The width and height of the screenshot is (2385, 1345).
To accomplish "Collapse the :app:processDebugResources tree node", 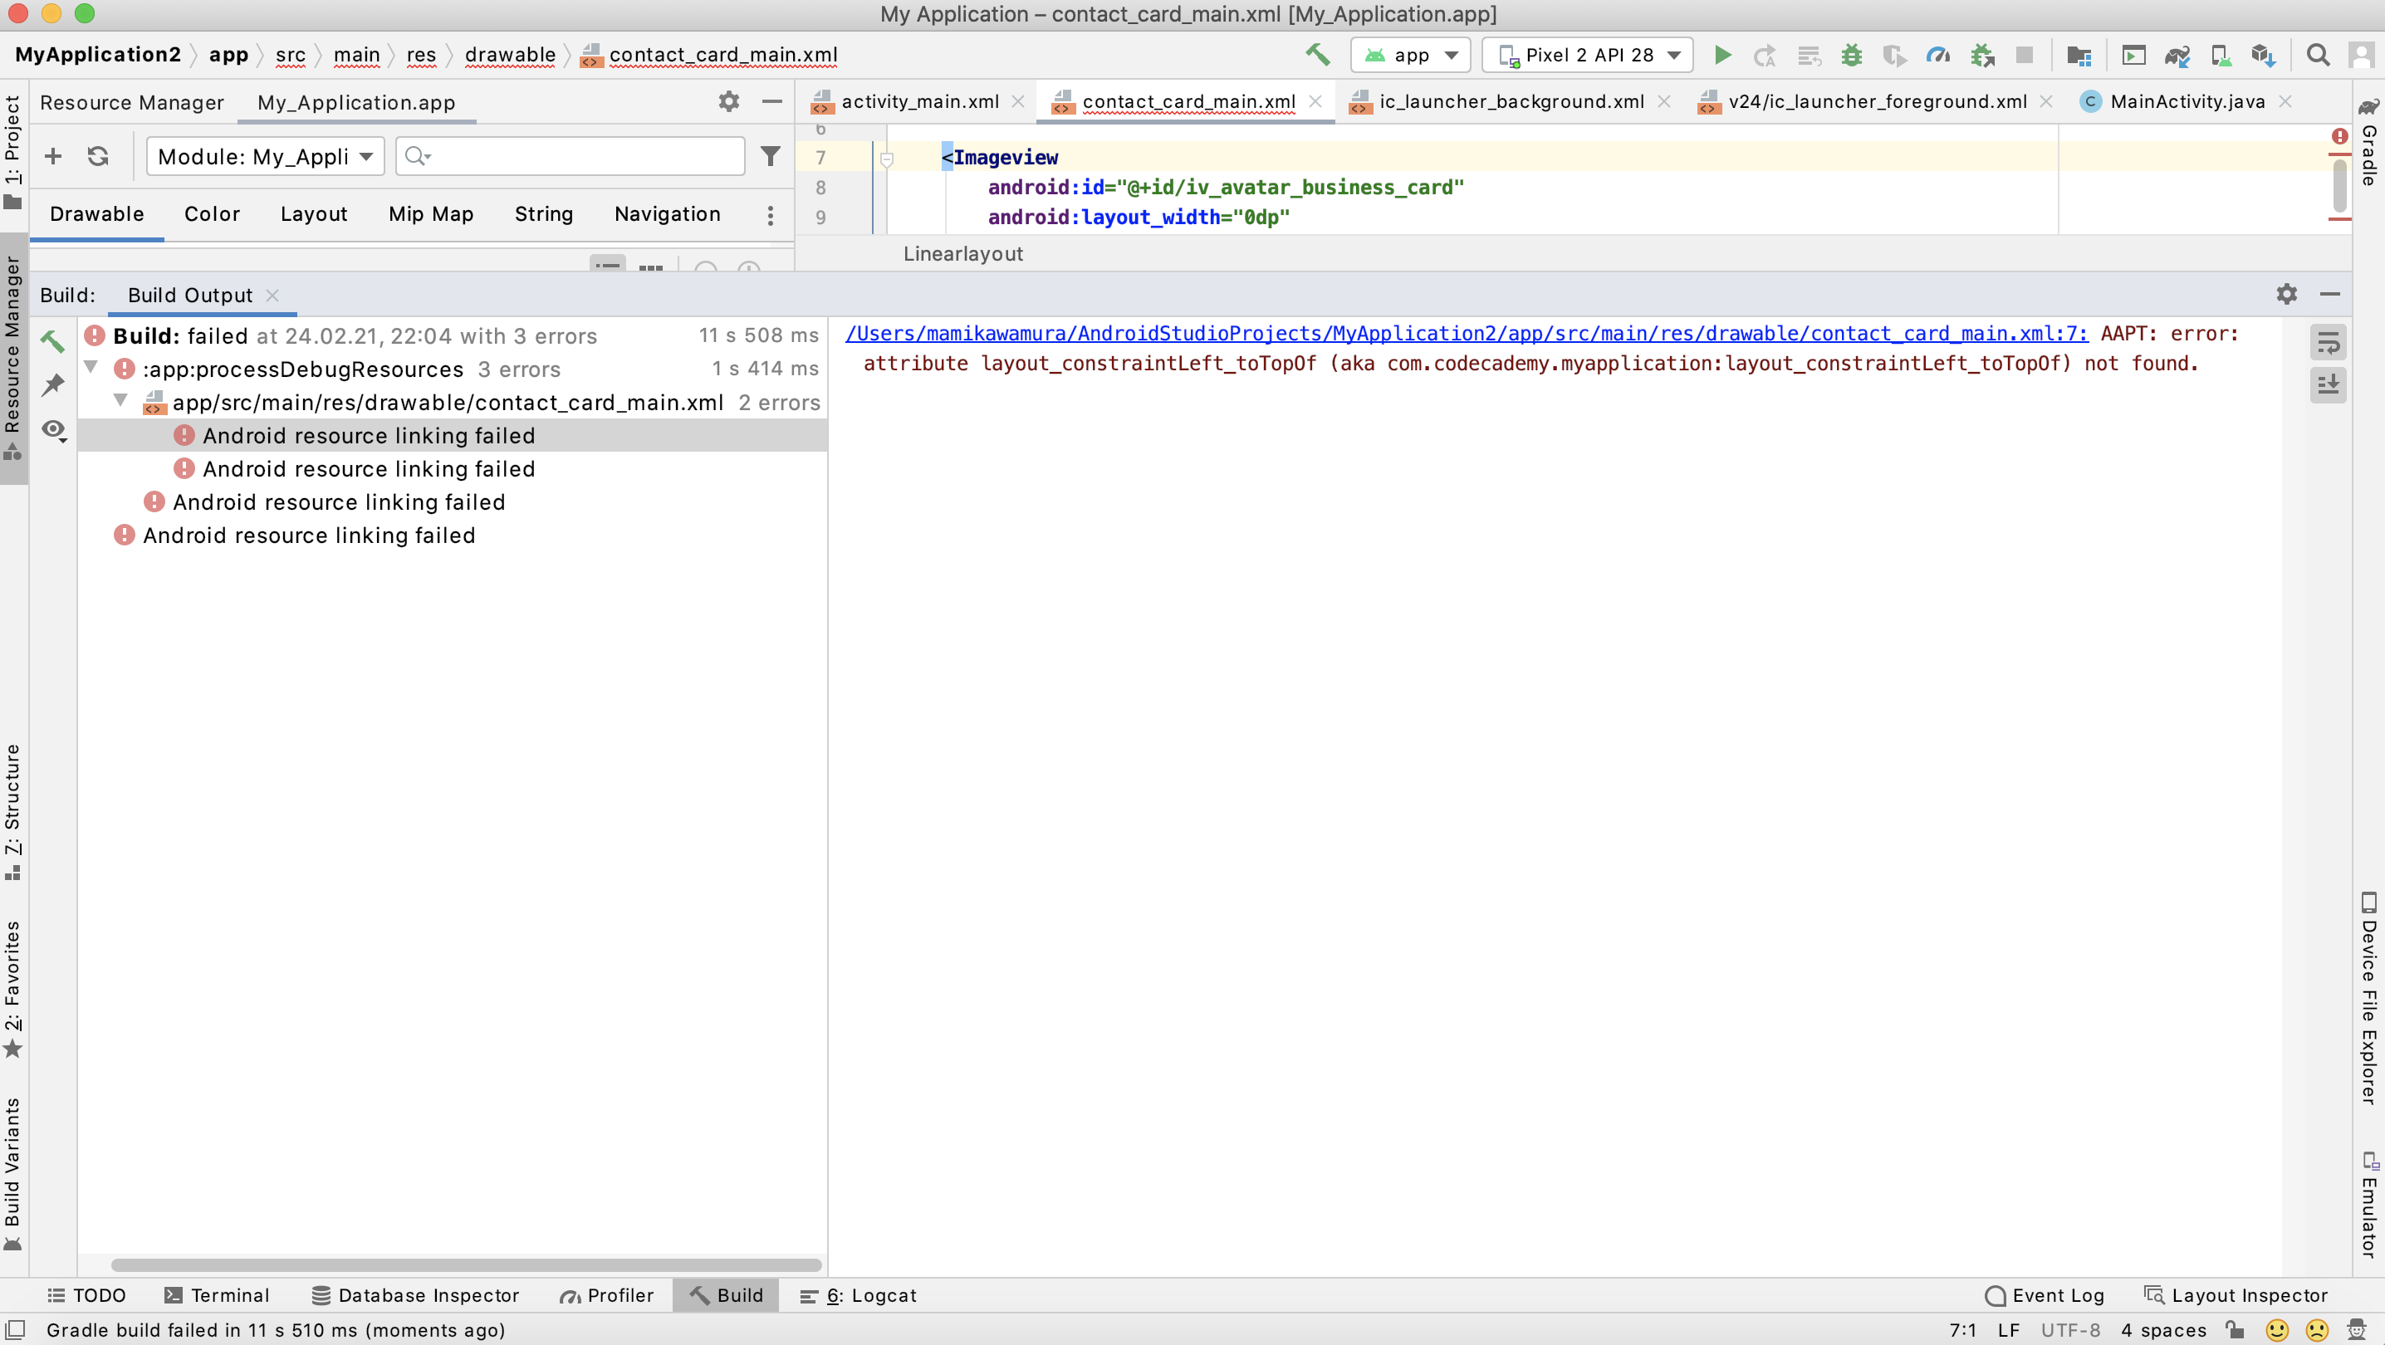I will click(91, 369).
